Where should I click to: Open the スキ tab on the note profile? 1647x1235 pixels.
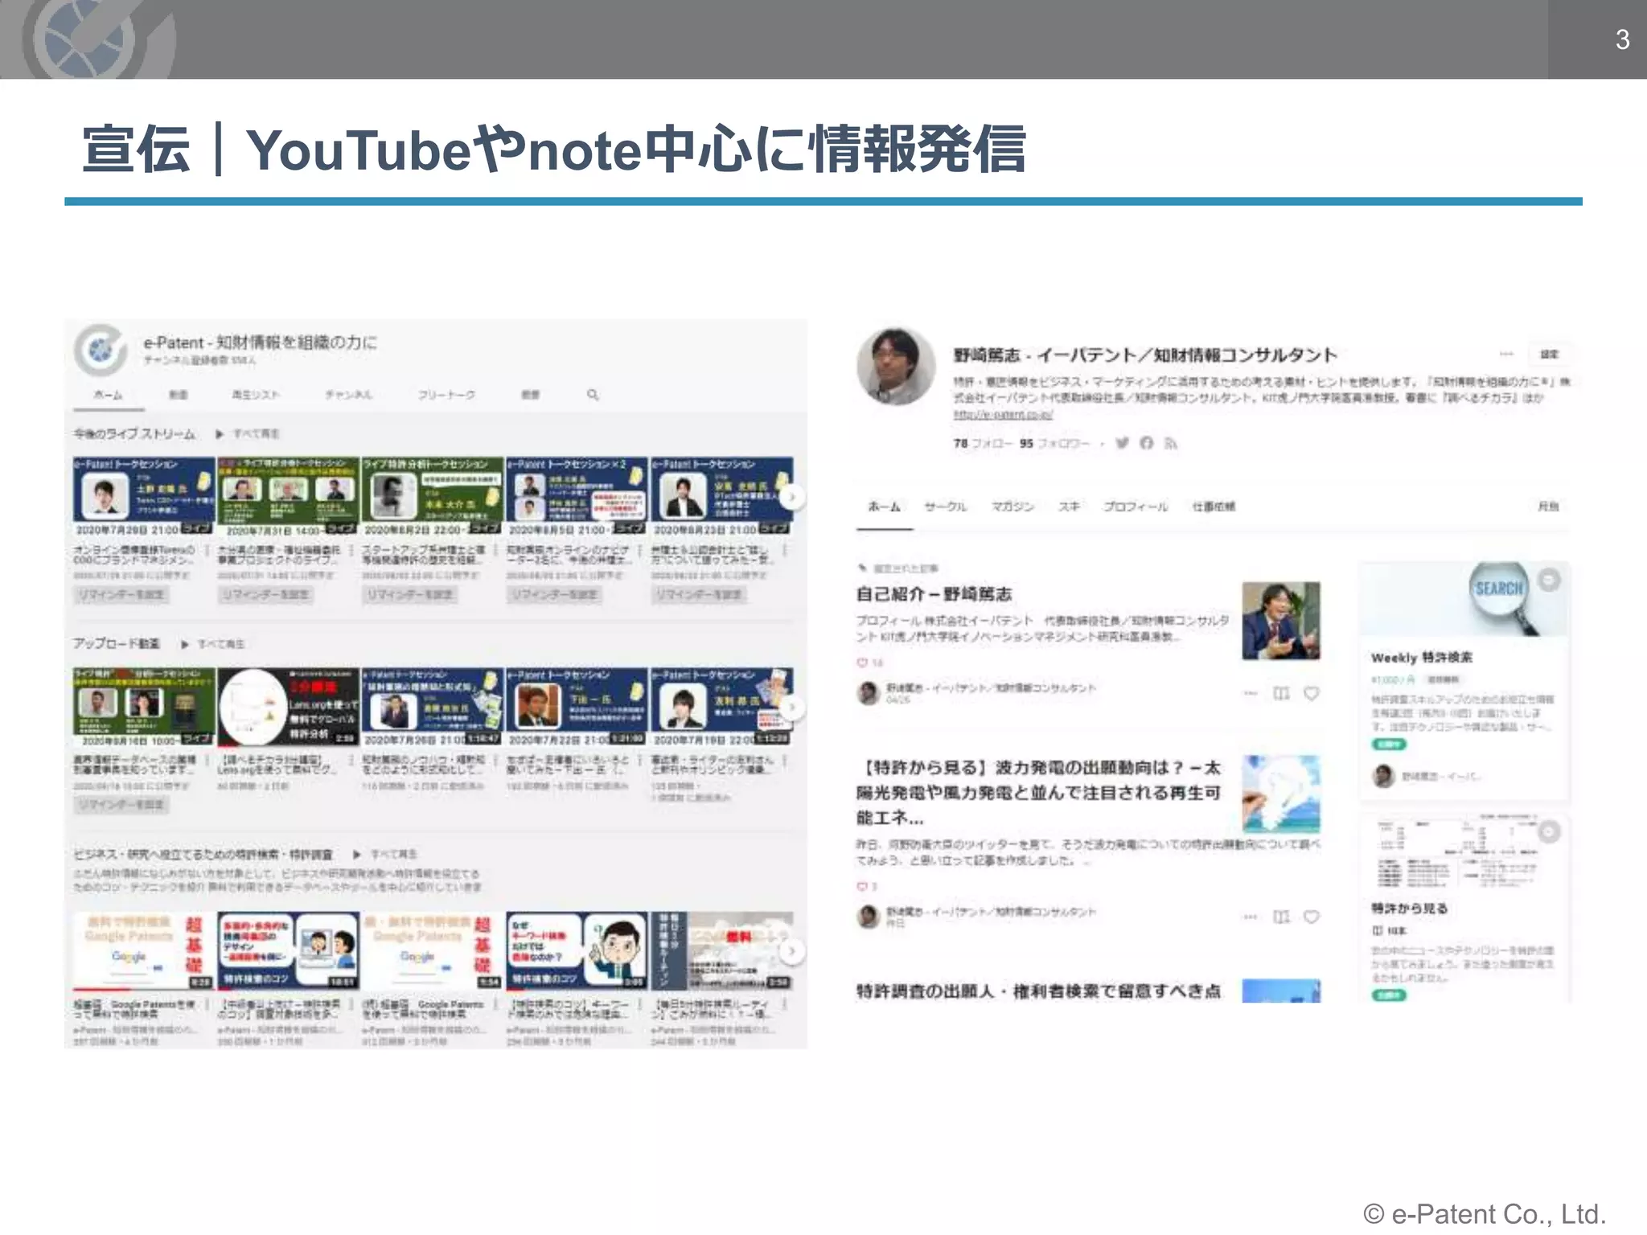click(x=1069, y=507)
